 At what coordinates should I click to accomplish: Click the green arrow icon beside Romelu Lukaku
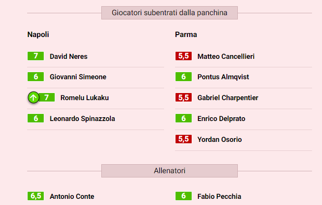[x=33, y=98]
